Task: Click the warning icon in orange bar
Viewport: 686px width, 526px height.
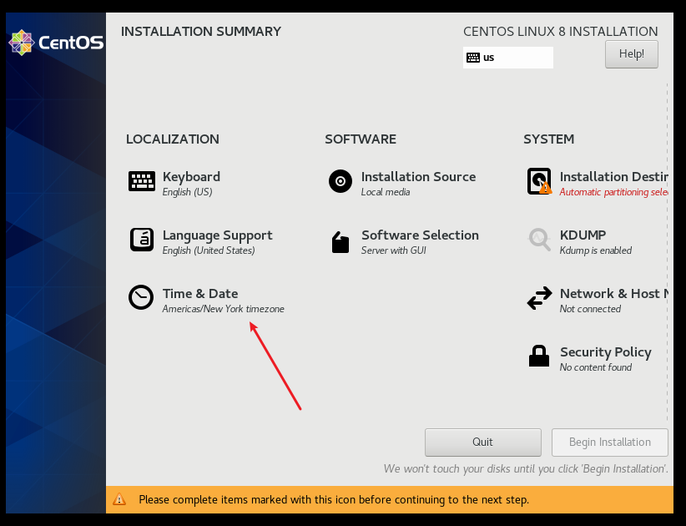Action: [x=119, y=499]
